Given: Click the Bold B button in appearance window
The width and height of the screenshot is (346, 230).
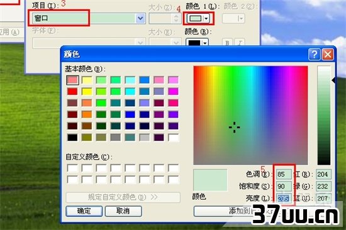Looking at the screenshot, I should coord(227,42).
